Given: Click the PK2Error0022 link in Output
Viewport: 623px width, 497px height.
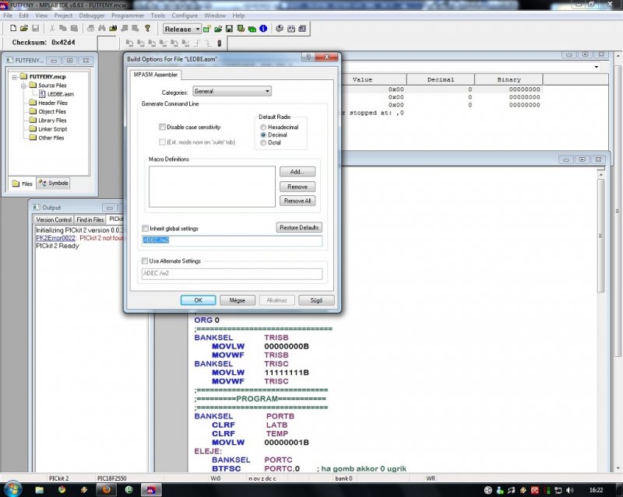Looking at the screenshot, I should tap(55, 238).
